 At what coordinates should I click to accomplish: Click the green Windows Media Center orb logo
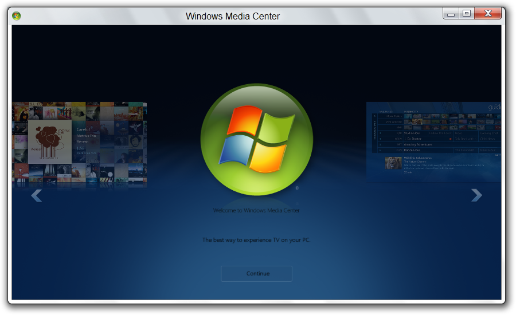pos(257,139)
